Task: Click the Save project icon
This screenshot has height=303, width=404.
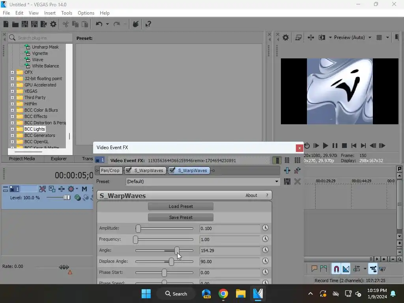Action: [25, 24]
